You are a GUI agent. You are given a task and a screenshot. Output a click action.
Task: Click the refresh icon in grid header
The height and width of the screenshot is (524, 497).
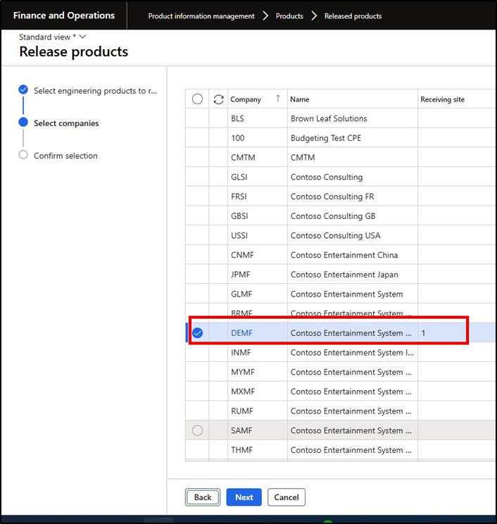click(x=218, y=99)
